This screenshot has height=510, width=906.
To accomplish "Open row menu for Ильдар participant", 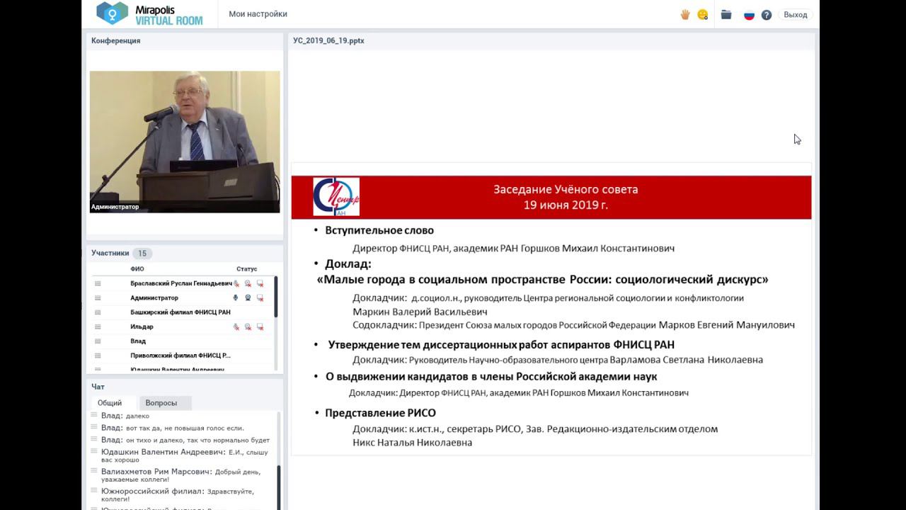I will click(98, 327).
